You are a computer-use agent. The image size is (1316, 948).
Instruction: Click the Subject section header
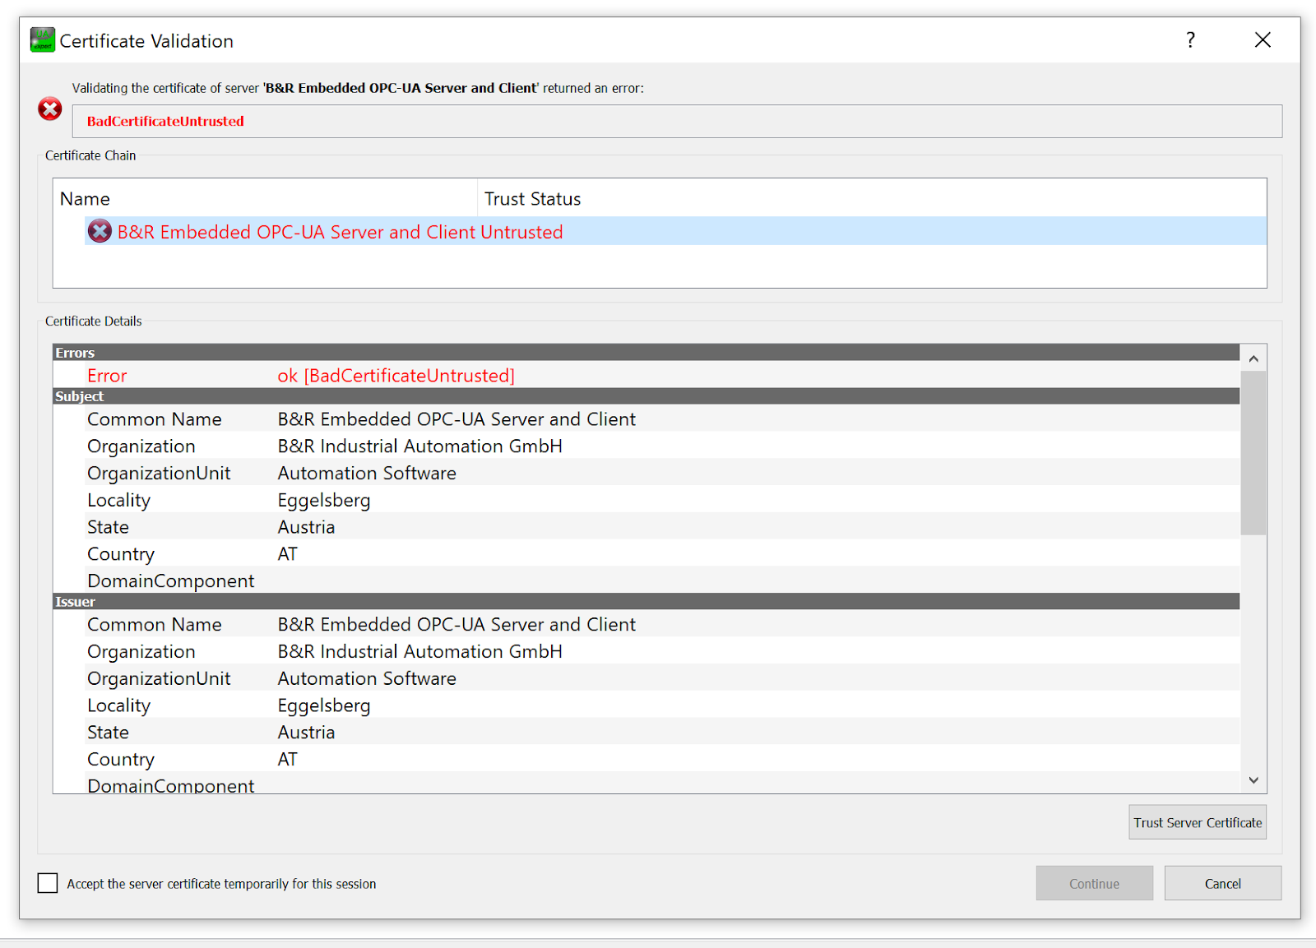click(x=646, y=396)
